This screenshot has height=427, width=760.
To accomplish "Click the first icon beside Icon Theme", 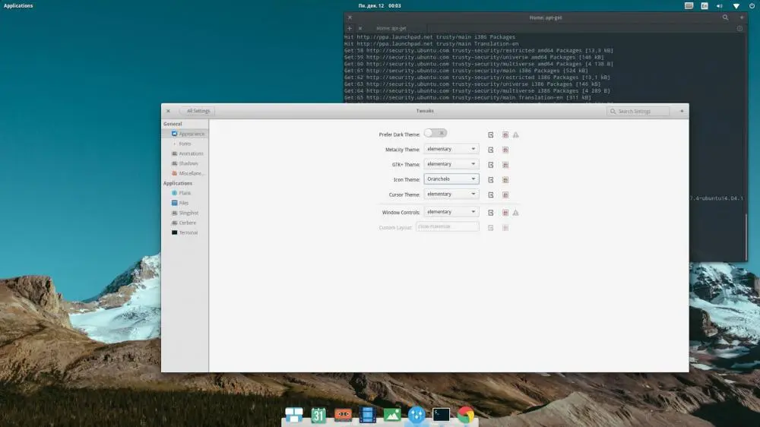I will click(x=490, y=180).
